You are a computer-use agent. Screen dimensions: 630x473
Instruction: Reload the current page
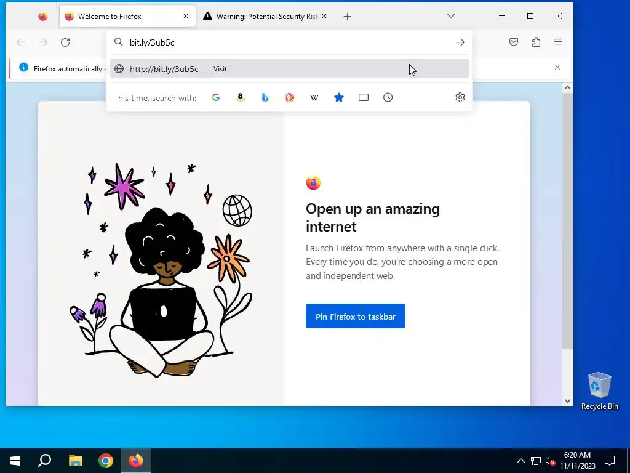65,42
